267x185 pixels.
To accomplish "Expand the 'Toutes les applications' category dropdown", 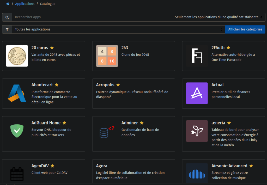I will pyautogui.click(x=118, y=29).
